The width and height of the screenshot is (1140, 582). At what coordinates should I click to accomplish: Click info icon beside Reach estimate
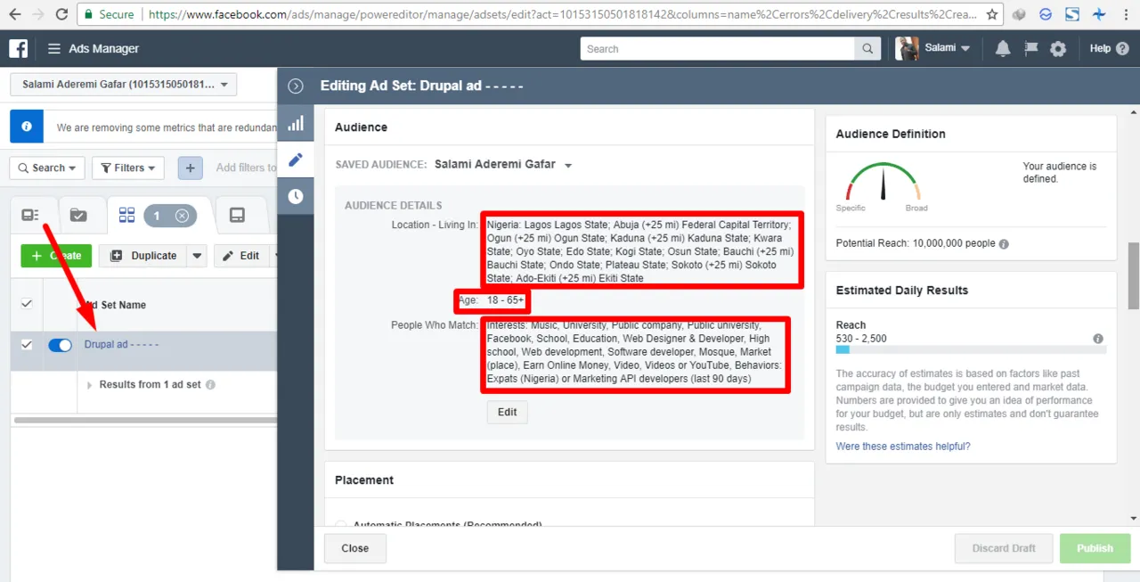pos(1098,339)
